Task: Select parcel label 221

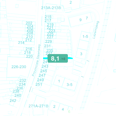Action: point(50,28)
